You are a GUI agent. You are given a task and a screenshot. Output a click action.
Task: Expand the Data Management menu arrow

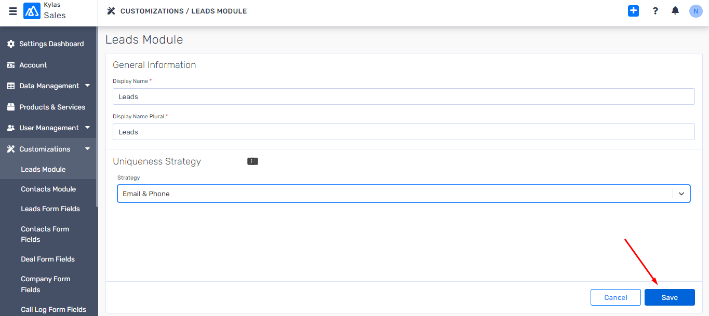coord(87,86)
